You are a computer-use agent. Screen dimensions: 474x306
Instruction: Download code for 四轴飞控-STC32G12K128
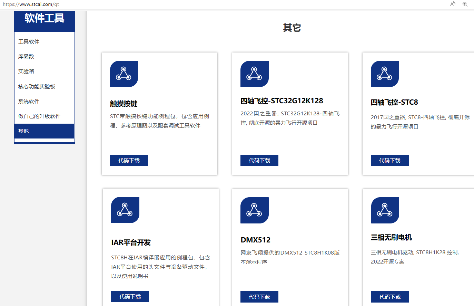tap(259, 160)
